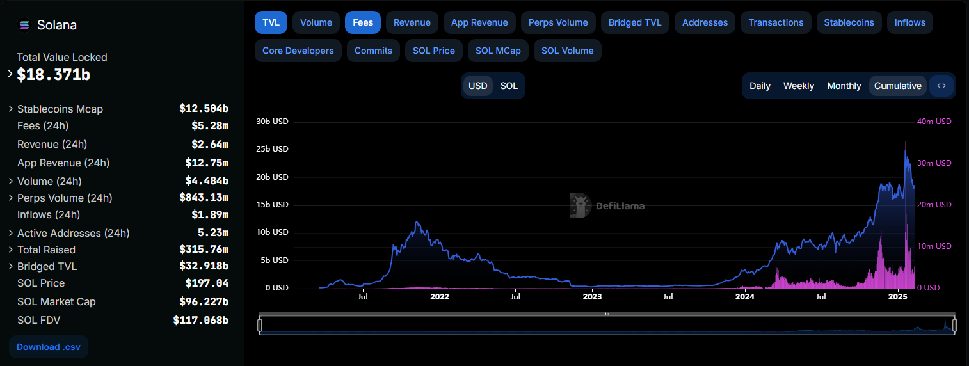Viewport: 969px width, 366px height.
Task: Expand the Stablecoins Mcap row
Action: [11, 109]
